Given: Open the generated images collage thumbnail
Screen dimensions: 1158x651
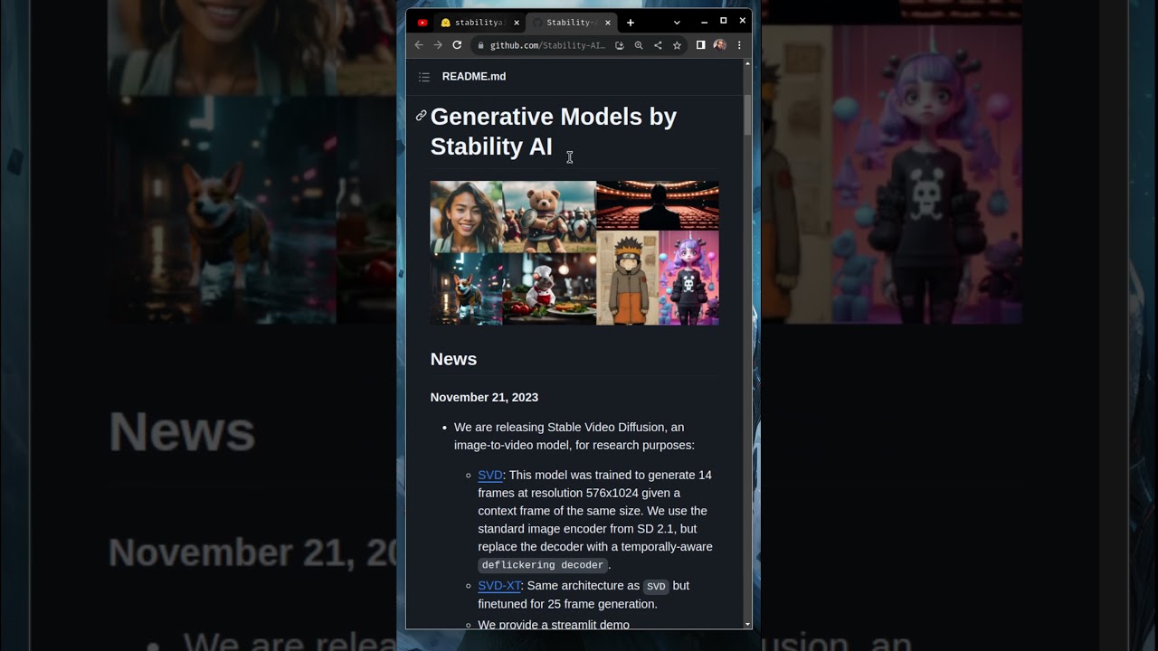Looking at the screenshot, I should 574,253.
